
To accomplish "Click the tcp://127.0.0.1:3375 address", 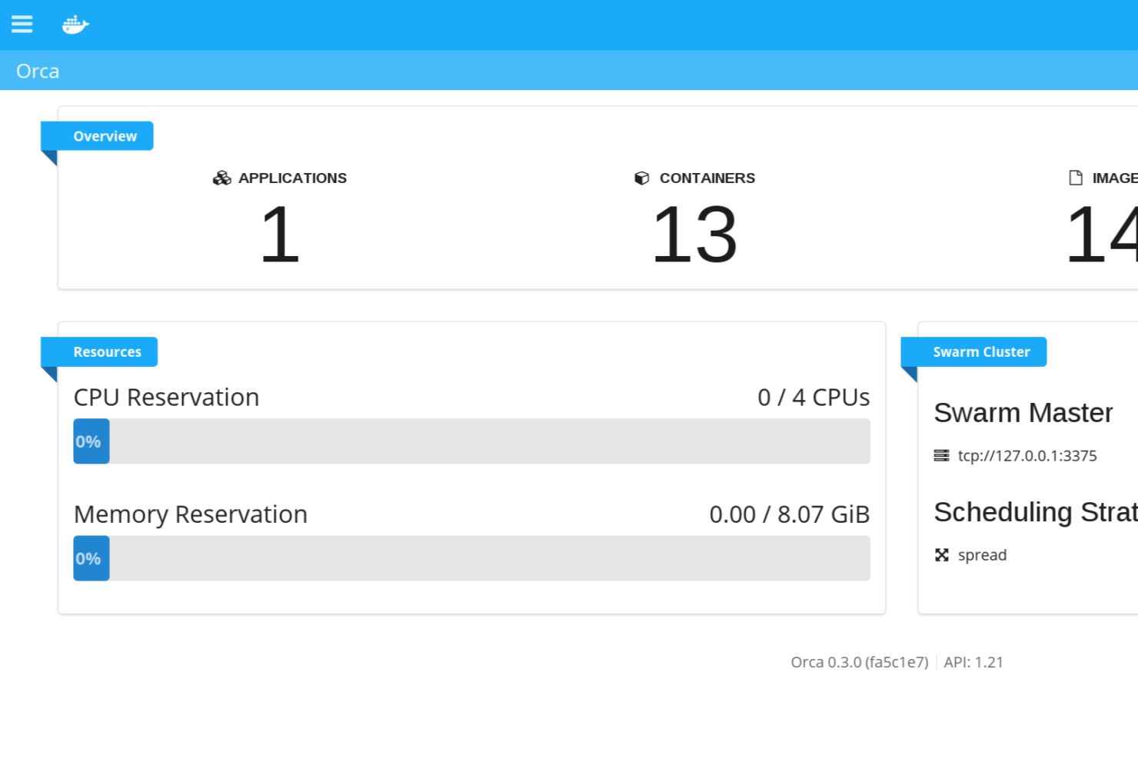I will pyautogui.click(x=1027, y=456).
